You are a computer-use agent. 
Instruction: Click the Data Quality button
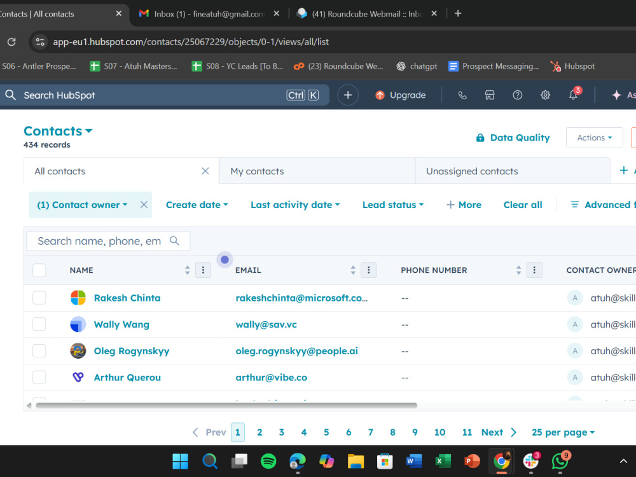click(513, 137)
